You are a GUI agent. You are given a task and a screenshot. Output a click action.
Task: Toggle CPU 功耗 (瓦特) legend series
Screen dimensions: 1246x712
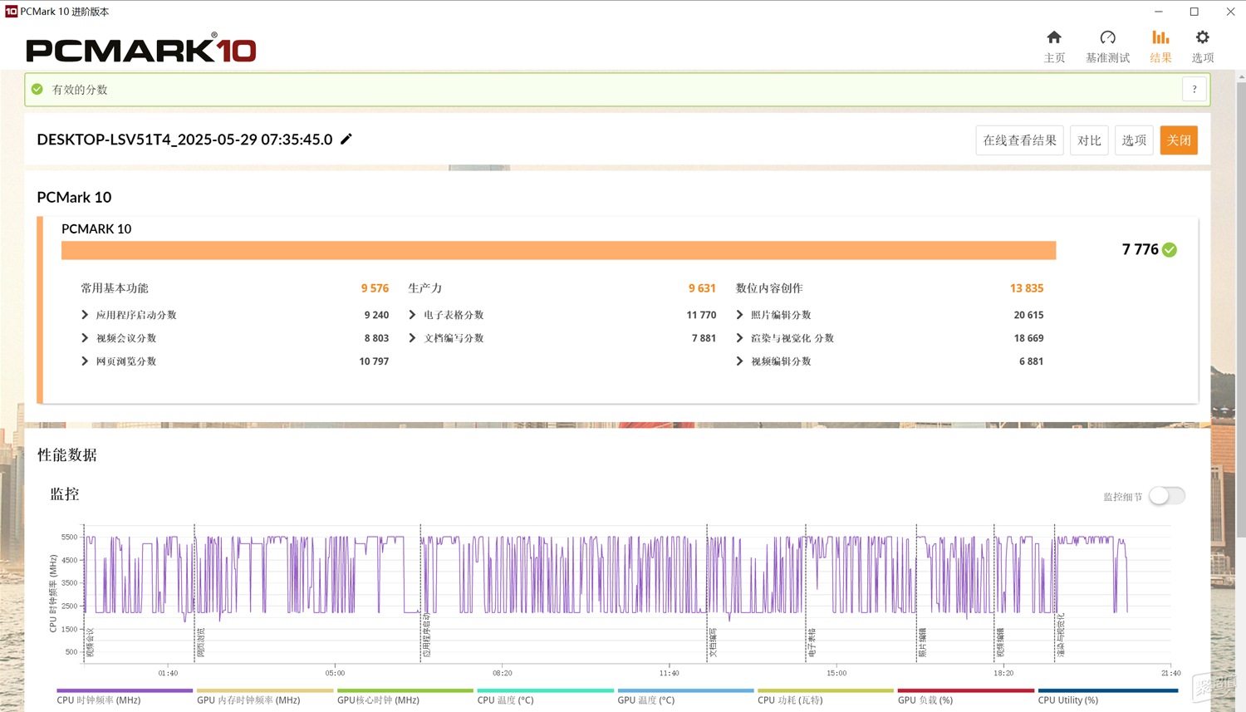826,696
